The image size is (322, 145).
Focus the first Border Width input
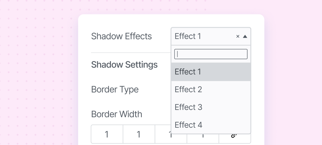[x=107, y=134]
